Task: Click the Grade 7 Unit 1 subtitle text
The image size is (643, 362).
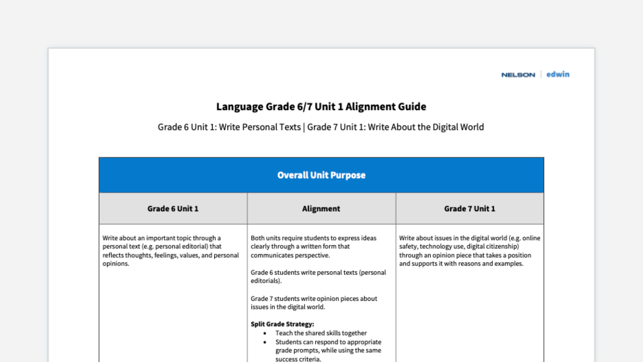Action: [x=395, y=127]
